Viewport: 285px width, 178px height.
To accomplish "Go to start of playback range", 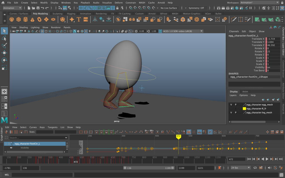I will click(x=249, y=159).
